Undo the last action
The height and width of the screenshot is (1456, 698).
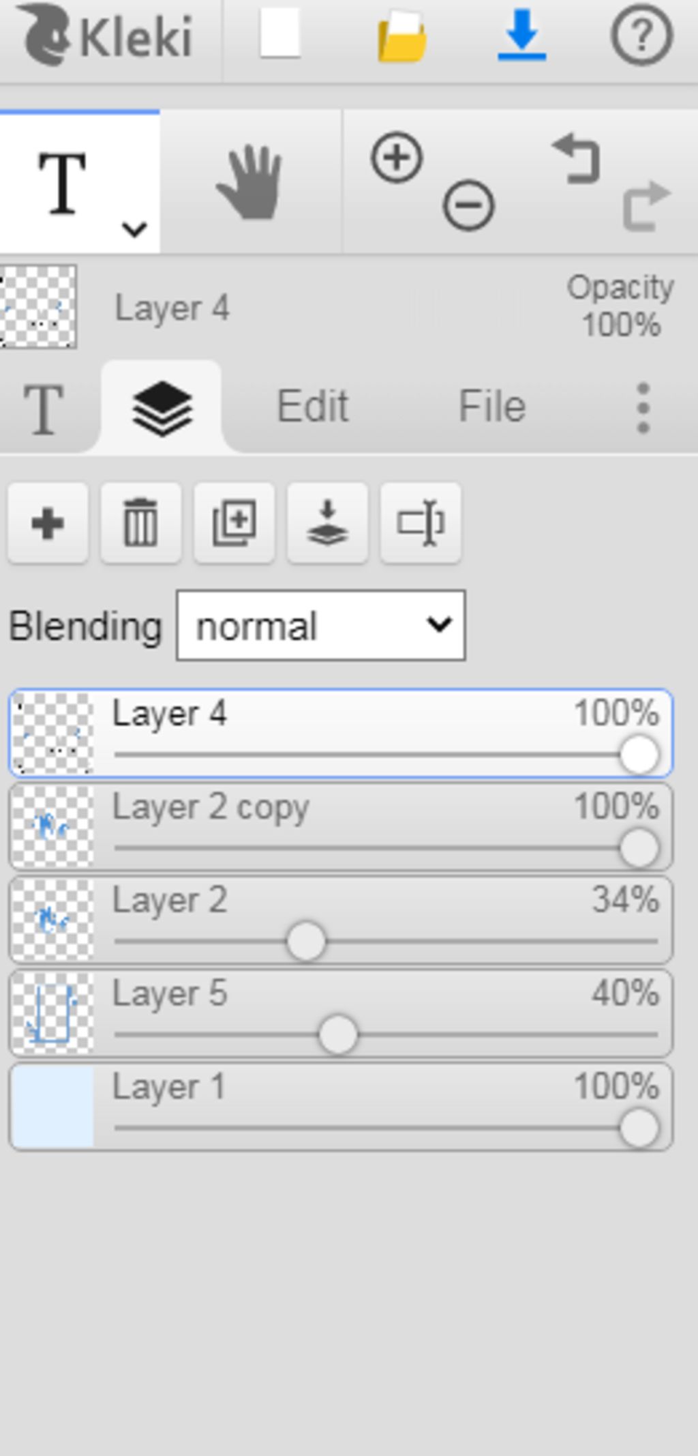coord(577,159)
